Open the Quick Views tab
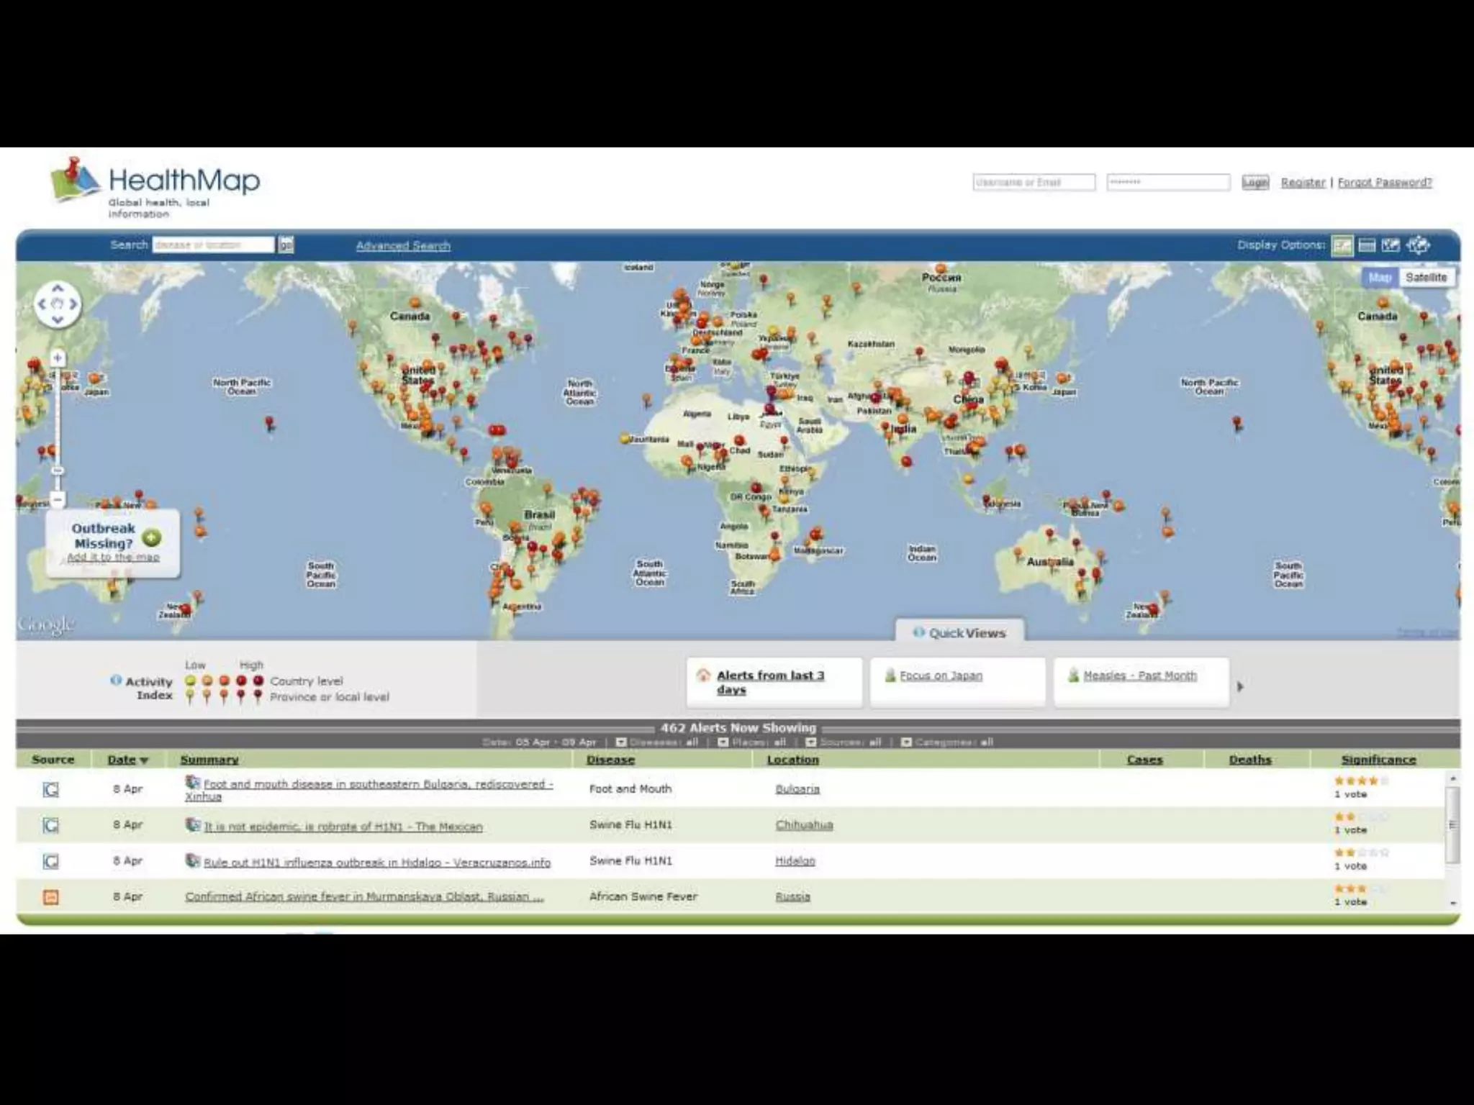Image resolution: width=1474 pixels, height=1105 pixels. (959, 632)
